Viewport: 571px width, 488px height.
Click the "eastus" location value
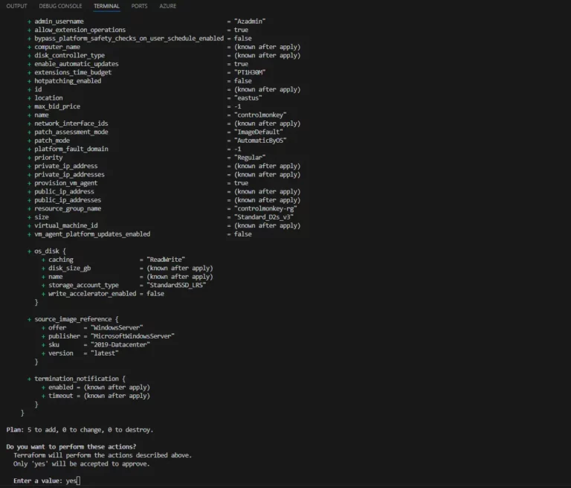click(248, 97)
